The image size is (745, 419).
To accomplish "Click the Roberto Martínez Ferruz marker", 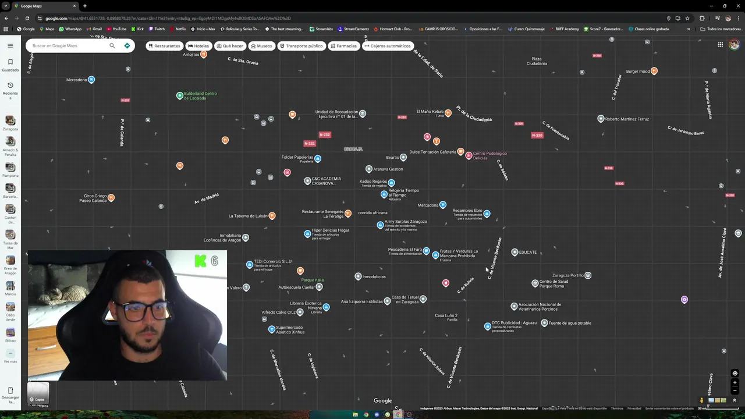I will point(601,119).
